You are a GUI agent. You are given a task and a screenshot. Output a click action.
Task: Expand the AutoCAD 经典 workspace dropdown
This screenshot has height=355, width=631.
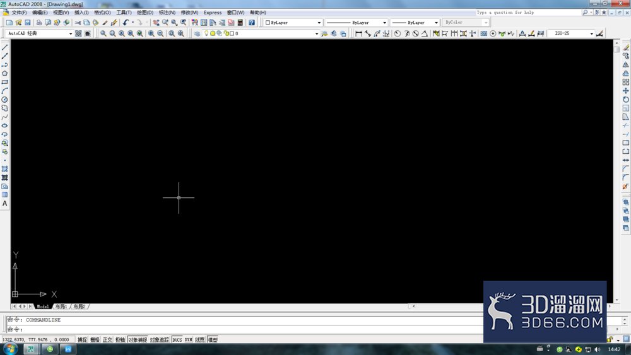coord(39,33)
